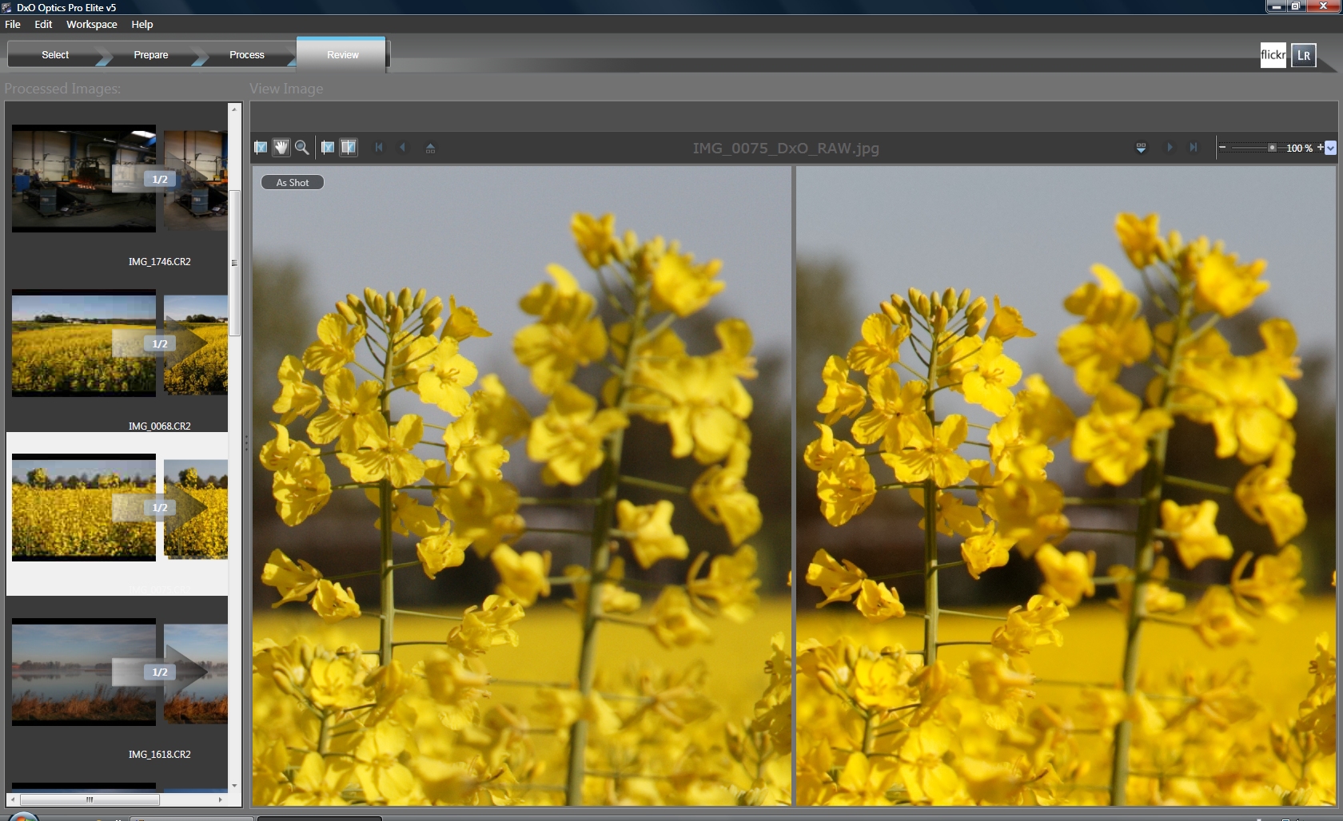Go to the previous image

pos(402,147)
